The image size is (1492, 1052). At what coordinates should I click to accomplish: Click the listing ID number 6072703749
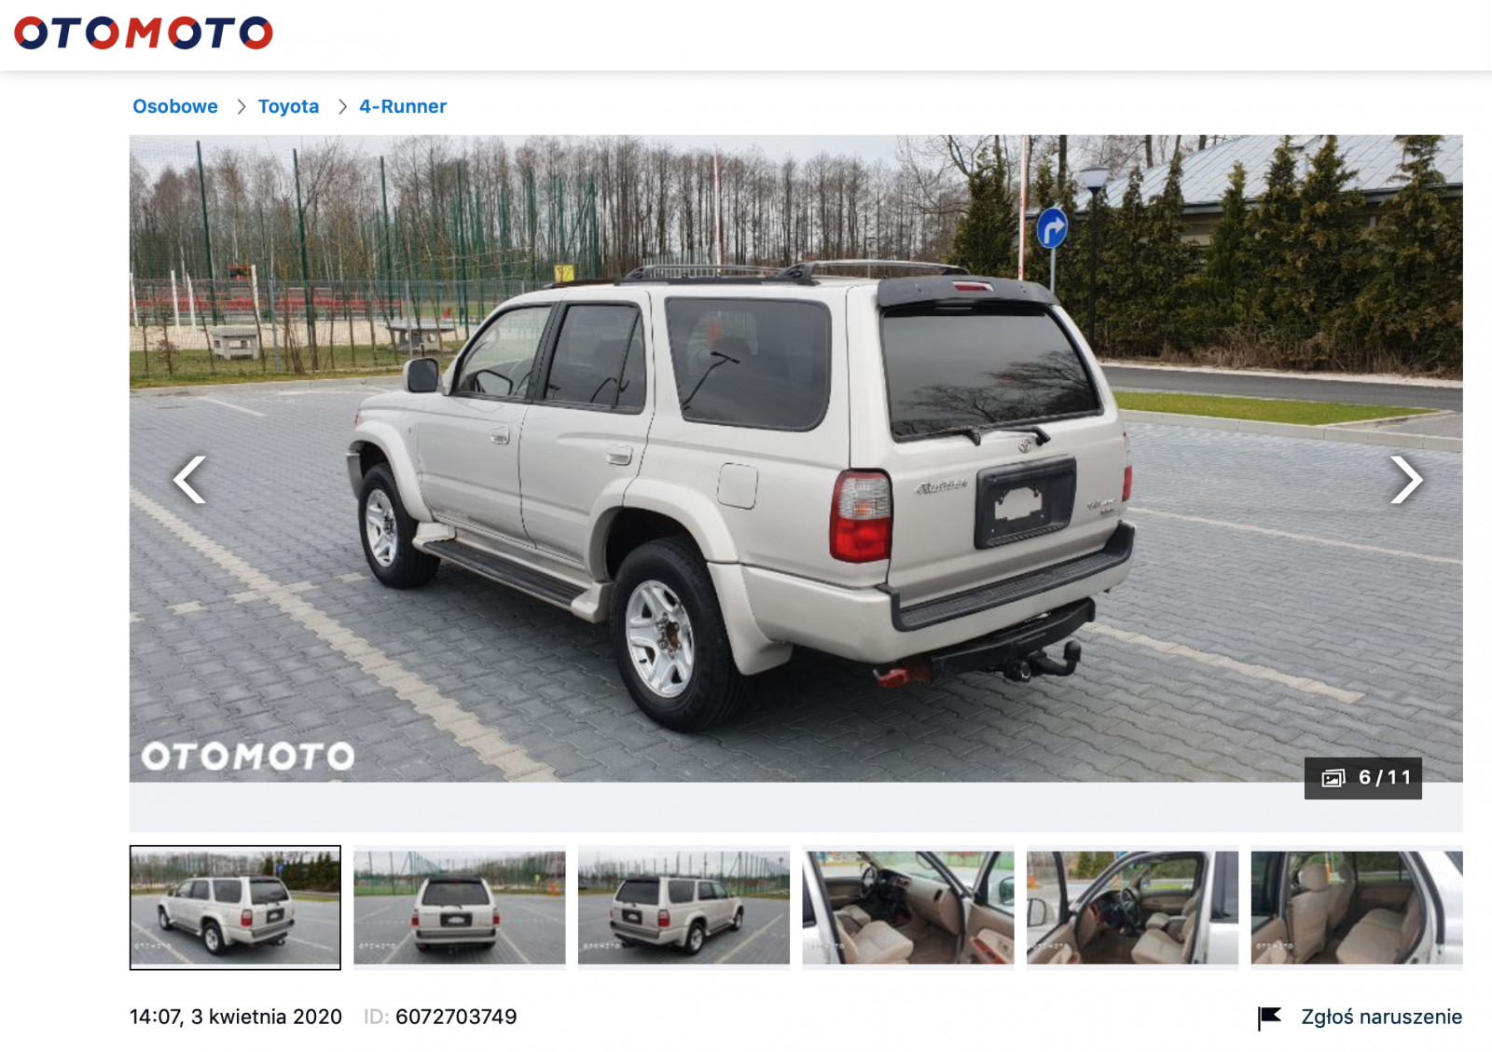tap(456, 1017)
